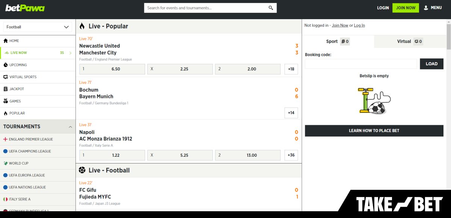451x218 pixels.
Task: Click the LOAD booking code button
Action: 431,64
